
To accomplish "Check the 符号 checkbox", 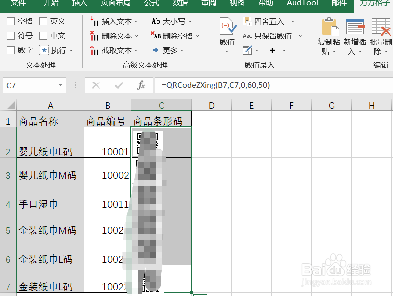I will pyautogui.click(x=11, y=36).
